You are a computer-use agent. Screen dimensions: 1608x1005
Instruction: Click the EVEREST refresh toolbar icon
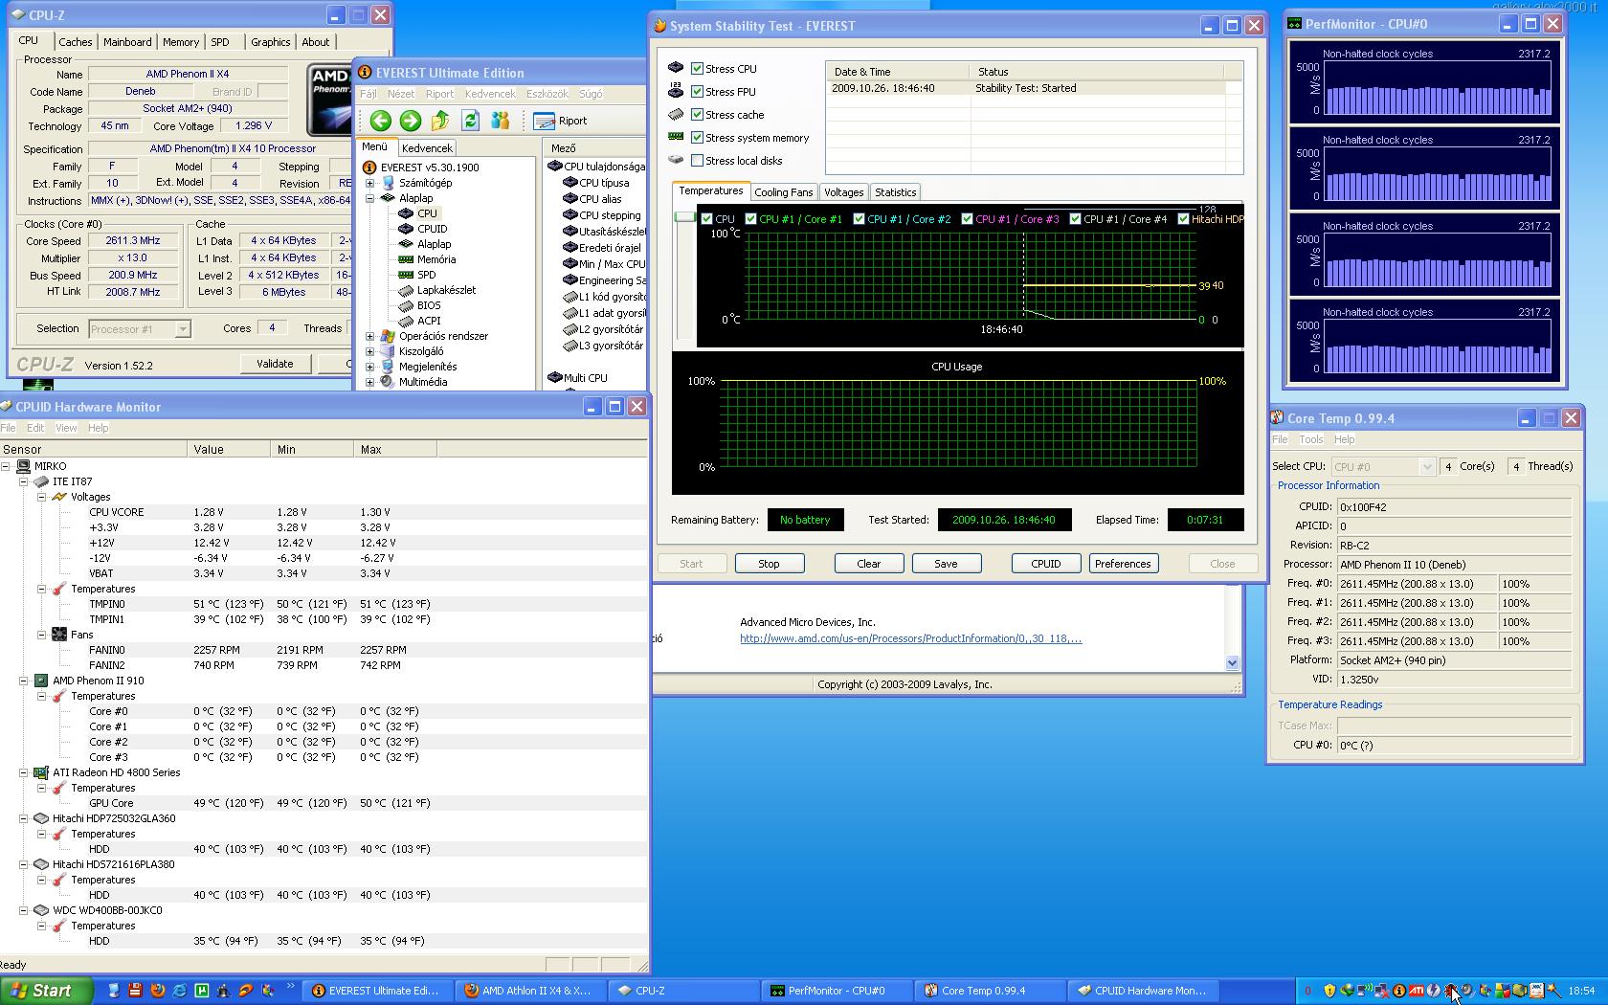(470, 121)
